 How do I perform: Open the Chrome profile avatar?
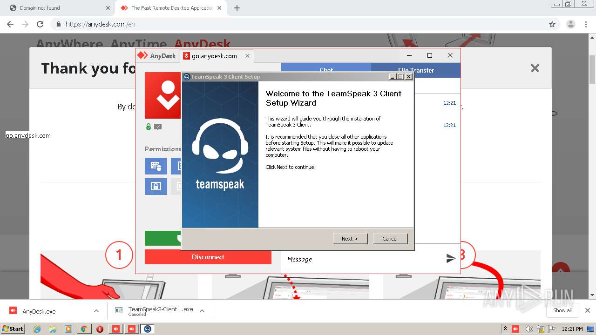[x=571, y=24]
